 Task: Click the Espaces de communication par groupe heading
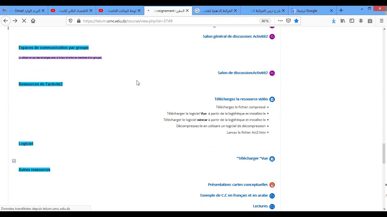pyautogui.click(x=54, y=48)
